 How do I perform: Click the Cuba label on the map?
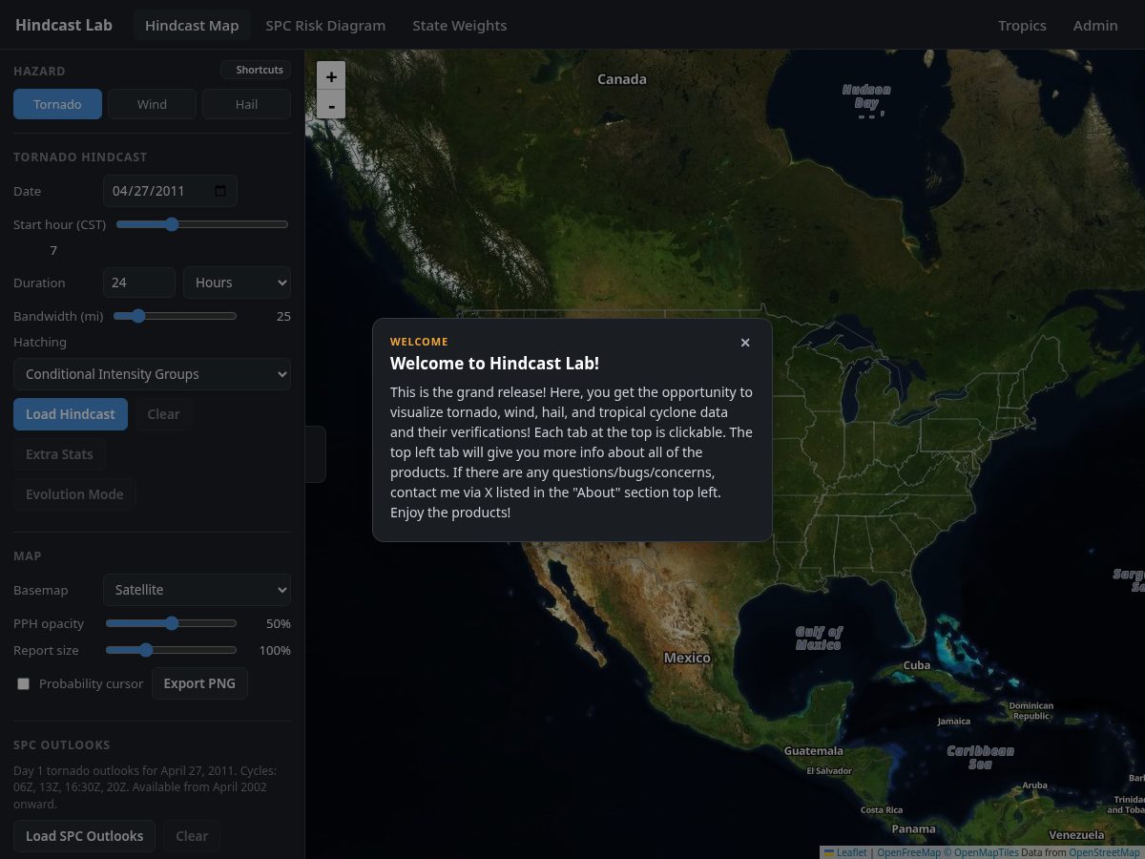[x=917, y=665]
